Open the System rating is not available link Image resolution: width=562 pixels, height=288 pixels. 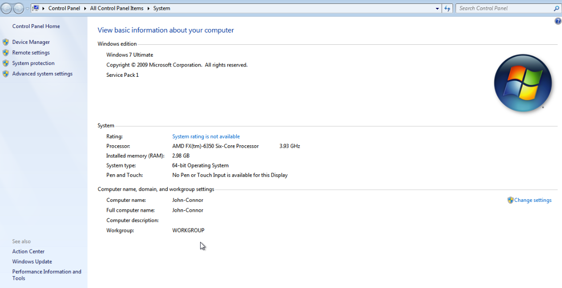pos(206,136)
